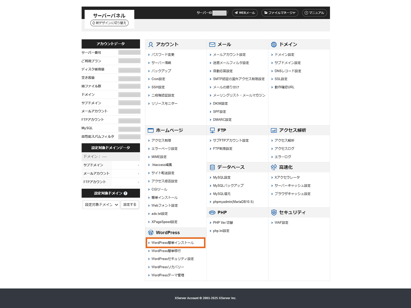Open DKIM設定
This screenshot has width=411, height=308.
221,103
